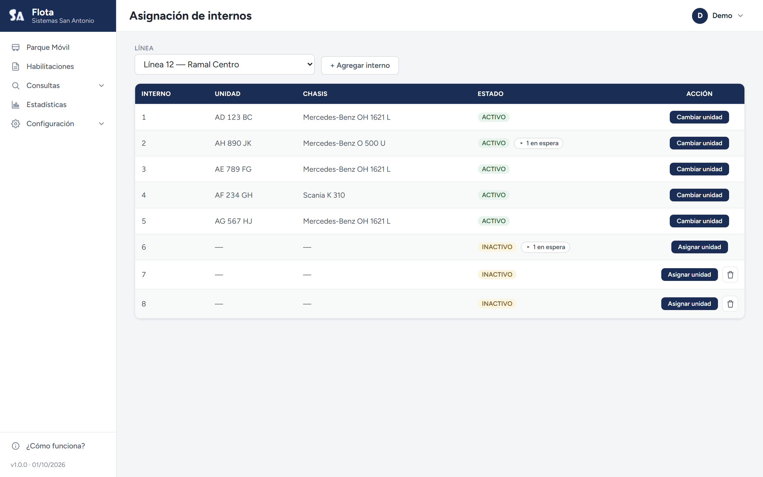The height and width of the screenshot is (477, 763).
Task: Click the UNIDAD column header
Action: pos(227,94)
